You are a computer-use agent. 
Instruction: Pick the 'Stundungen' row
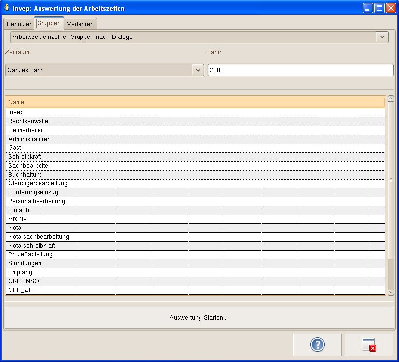195,264
